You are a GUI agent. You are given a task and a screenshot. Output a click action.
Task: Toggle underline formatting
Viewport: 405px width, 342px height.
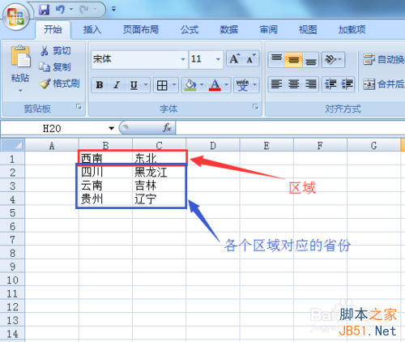coord(134,85)
